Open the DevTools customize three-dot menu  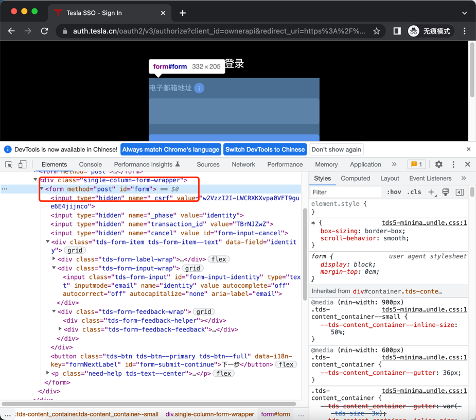pos(453,164)
